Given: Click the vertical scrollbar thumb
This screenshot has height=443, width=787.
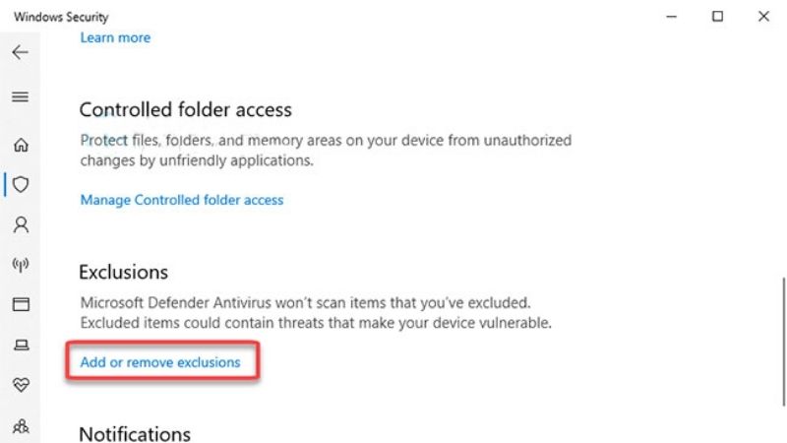Looking at the screenshot, I should 783,342.
